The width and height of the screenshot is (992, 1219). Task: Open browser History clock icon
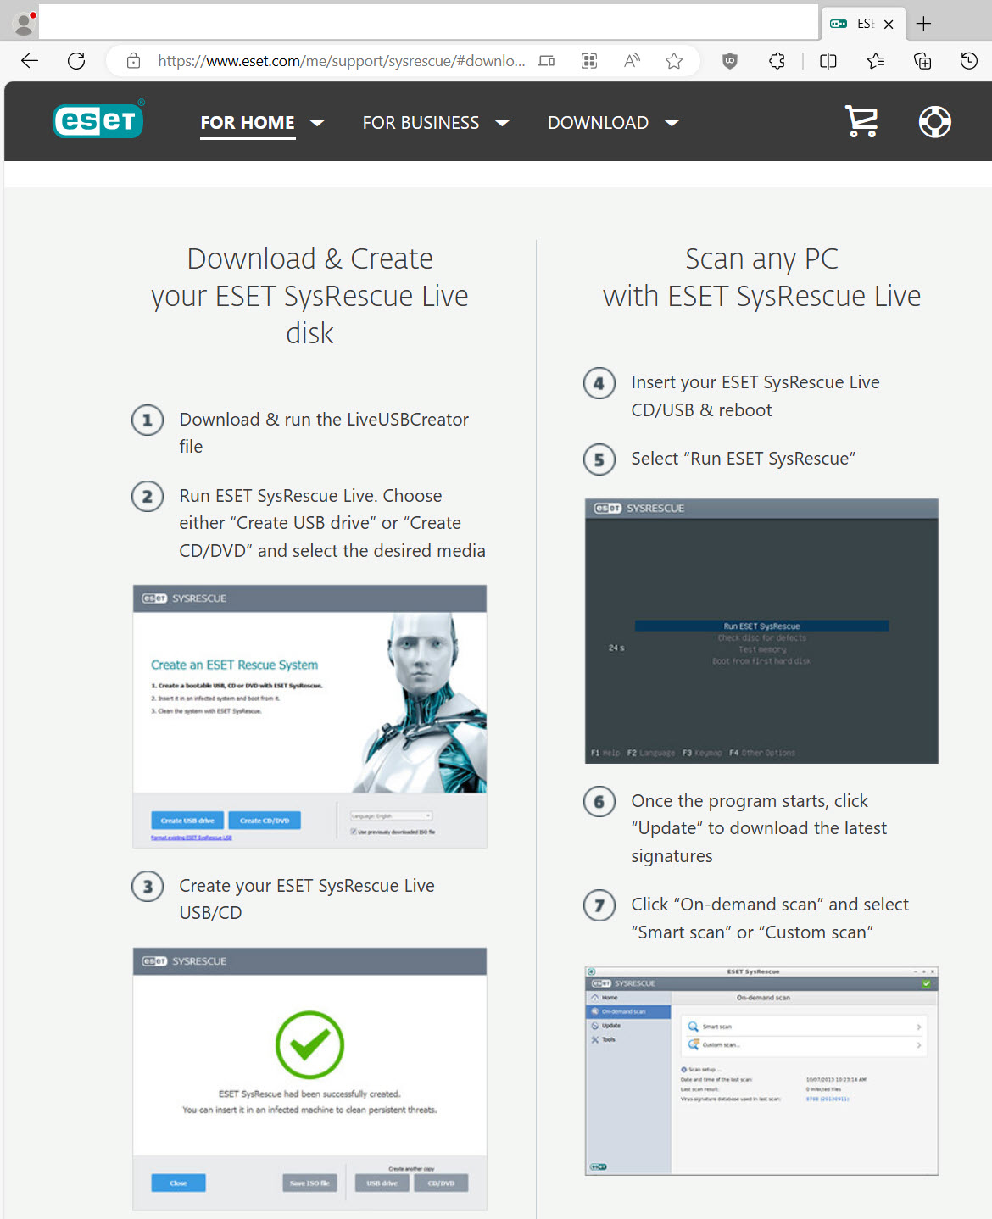pyautogui.click(x=969, y=61)
